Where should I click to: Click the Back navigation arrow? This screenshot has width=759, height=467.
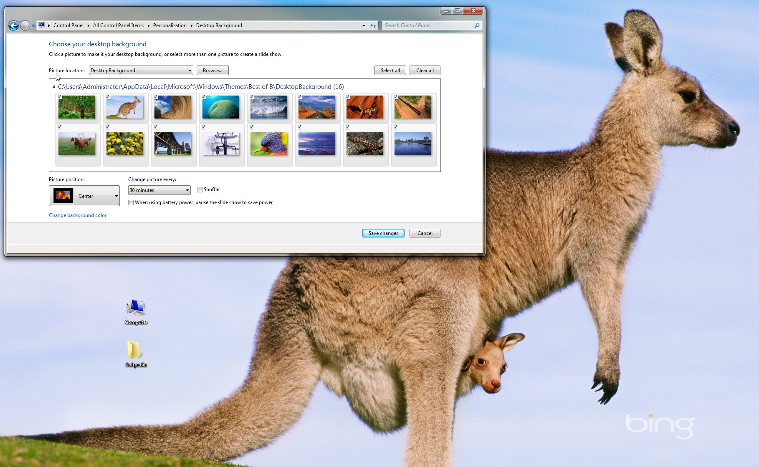click(x=13, y=25)
